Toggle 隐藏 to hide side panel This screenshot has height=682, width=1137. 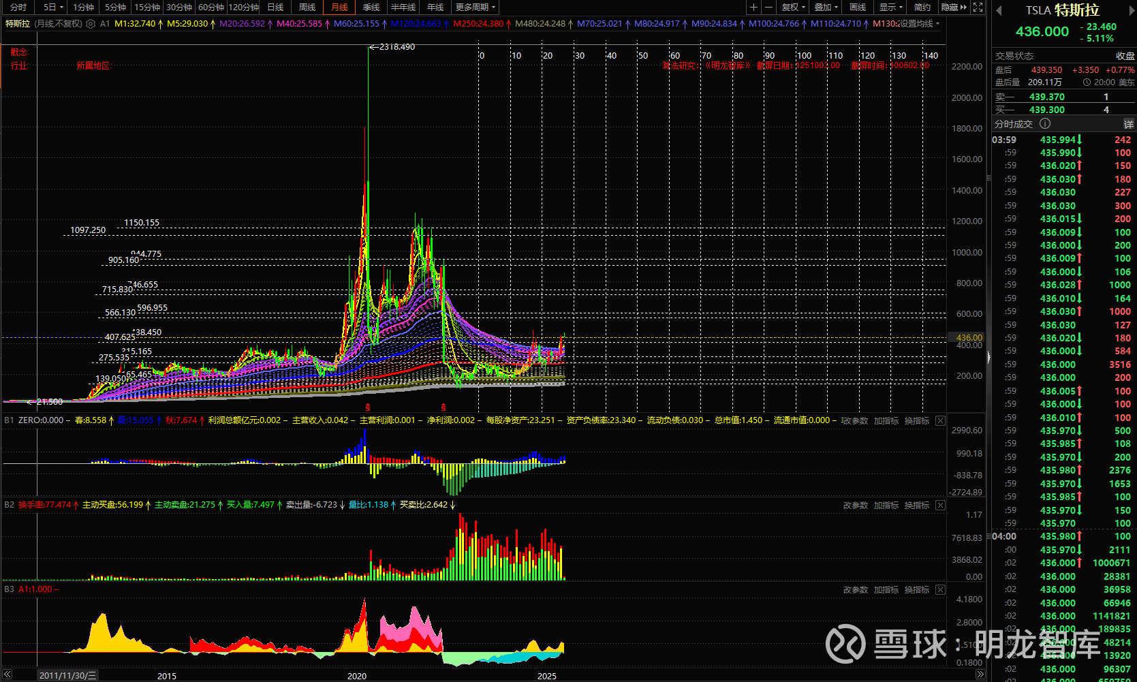953,7
